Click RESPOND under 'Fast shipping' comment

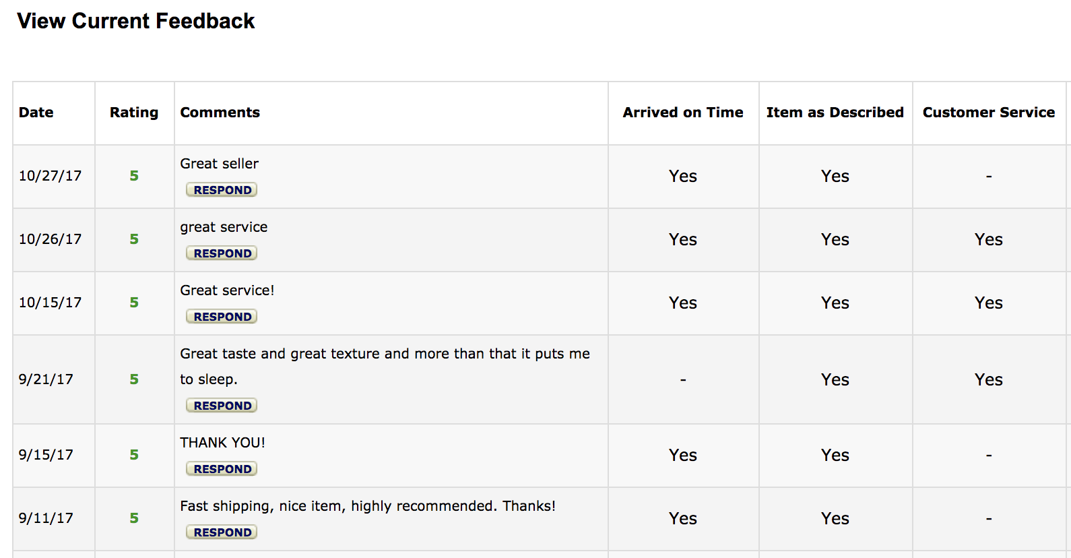coord(222,532)
